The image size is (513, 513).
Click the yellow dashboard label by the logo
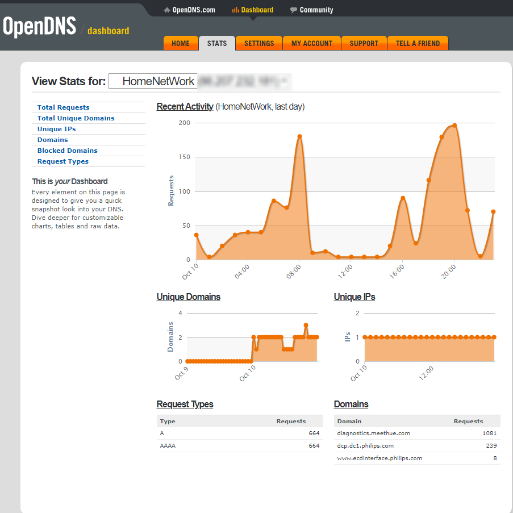coord(109,31)
